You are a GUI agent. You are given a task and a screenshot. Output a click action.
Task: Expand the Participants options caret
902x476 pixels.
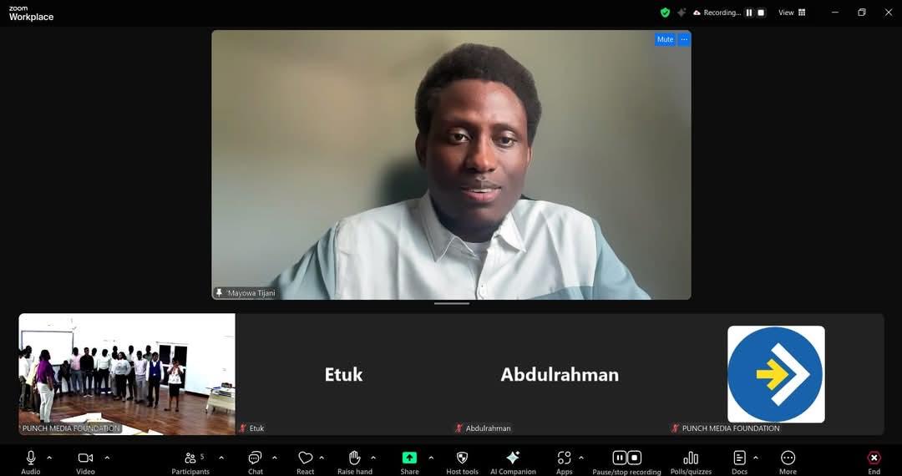tap(221, 458)
